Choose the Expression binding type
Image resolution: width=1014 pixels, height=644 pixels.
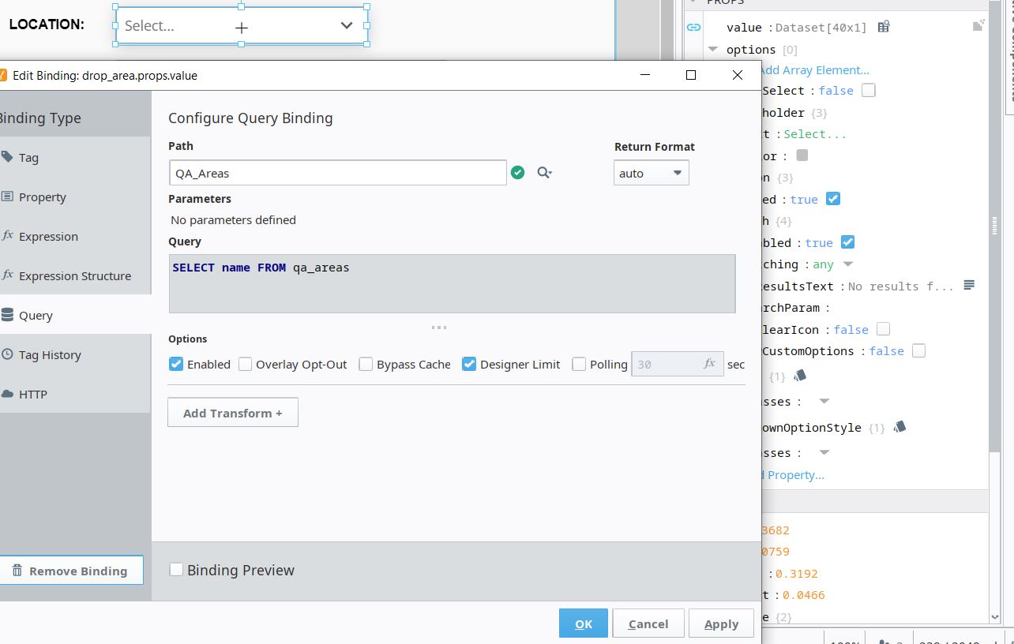click(x=75, y=236)
